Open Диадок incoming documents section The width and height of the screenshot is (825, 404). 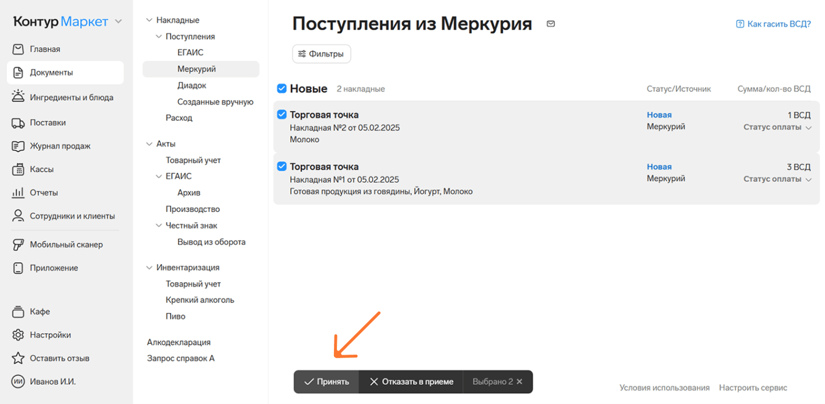191,85
